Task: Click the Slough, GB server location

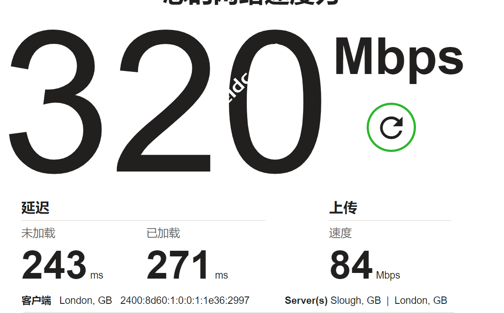Action: coord(355,300)
